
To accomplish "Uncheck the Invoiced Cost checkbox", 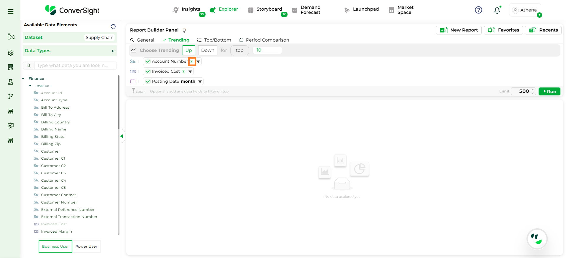I will (148, 72).
